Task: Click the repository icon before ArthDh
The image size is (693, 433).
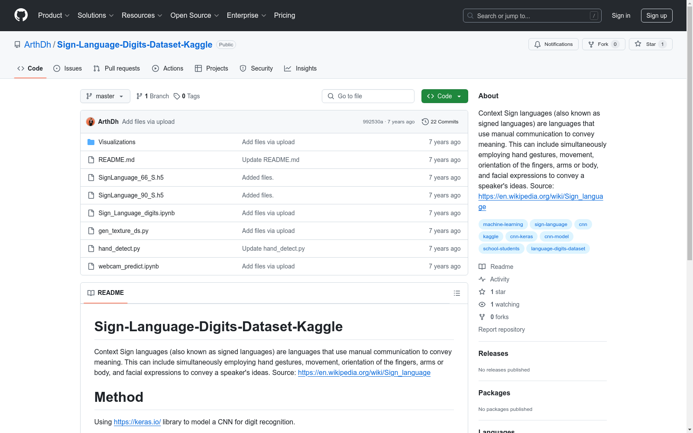Action: coord(17,45)
